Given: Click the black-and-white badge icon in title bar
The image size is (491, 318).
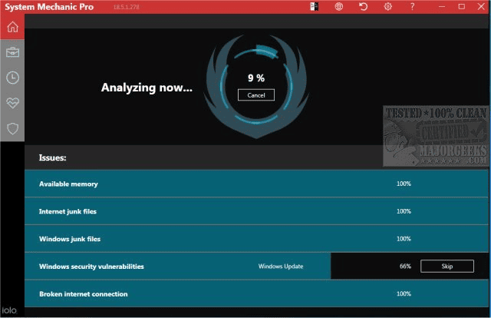Looking at the screenshot, I should [314, 7].
